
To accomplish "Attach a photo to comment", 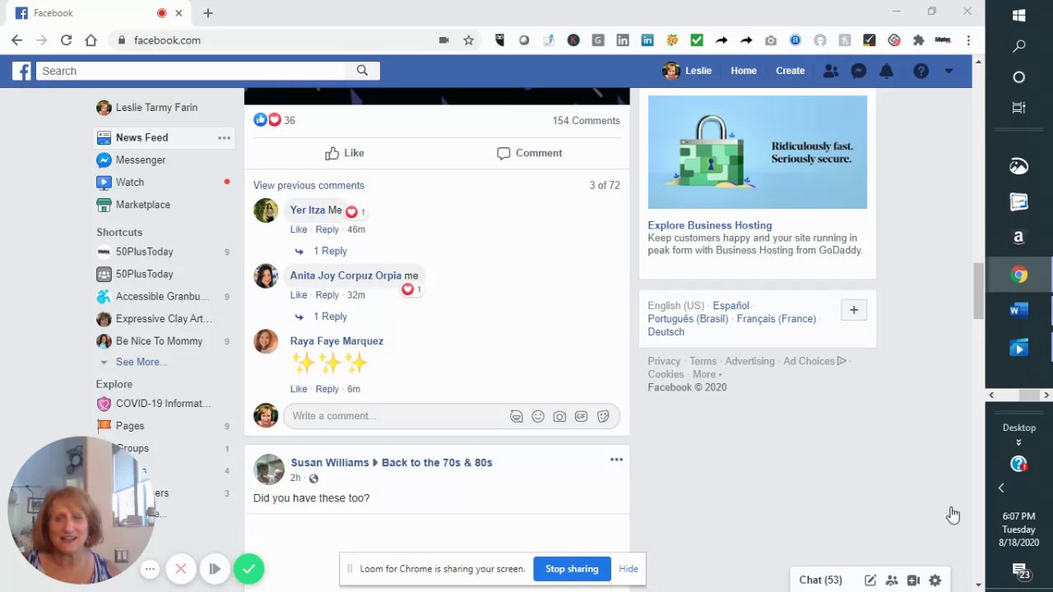I will [559, 417].
